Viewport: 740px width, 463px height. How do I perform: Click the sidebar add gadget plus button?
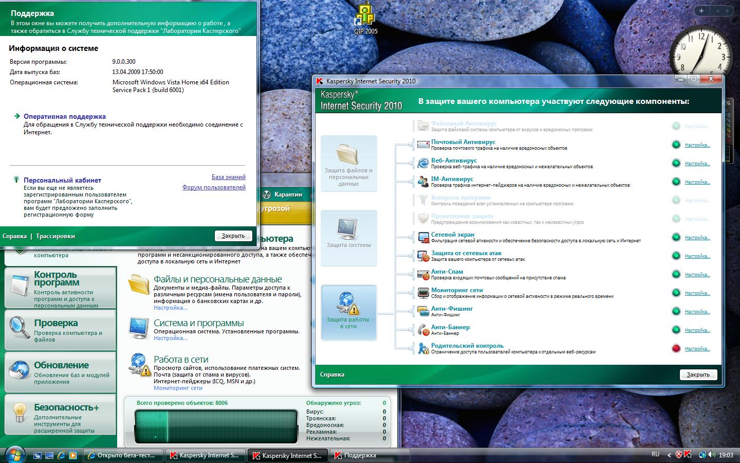pos(701,11)
